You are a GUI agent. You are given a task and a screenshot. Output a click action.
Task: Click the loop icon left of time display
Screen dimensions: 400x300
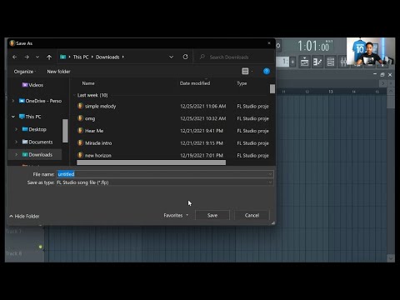pyautogui.click(x=278, y=46)
